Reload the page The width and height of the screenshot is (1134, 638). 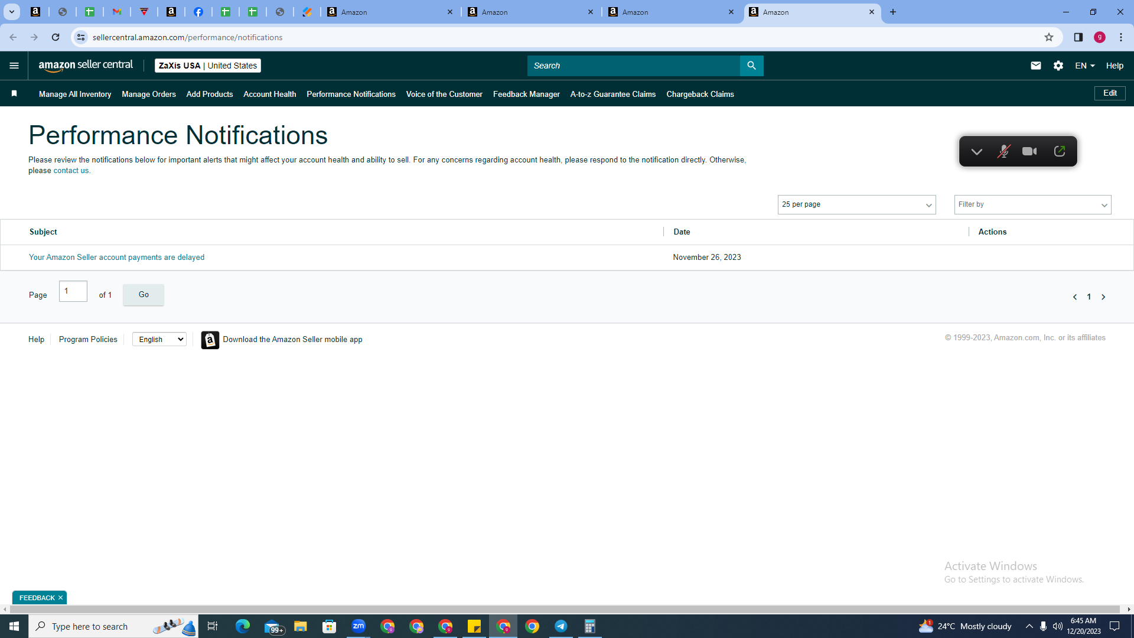(x=56, y=37)
